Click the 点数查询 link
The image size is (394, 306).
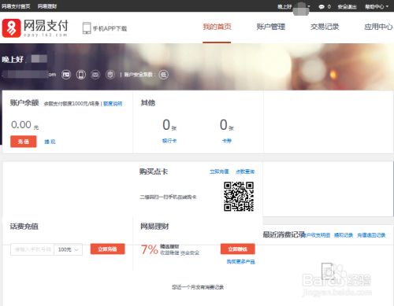point(245,171)
